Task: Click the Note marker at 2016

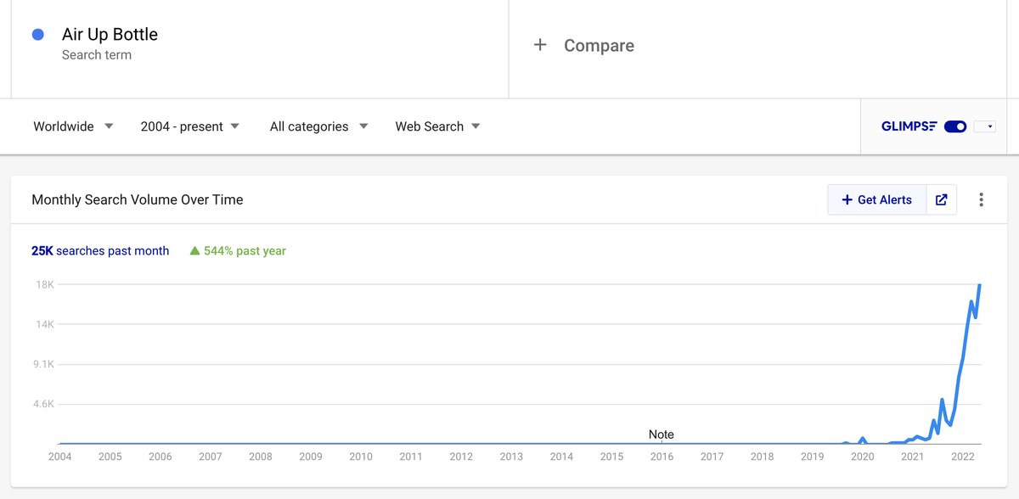Action: pyautogui.click(x=662, y=435)
